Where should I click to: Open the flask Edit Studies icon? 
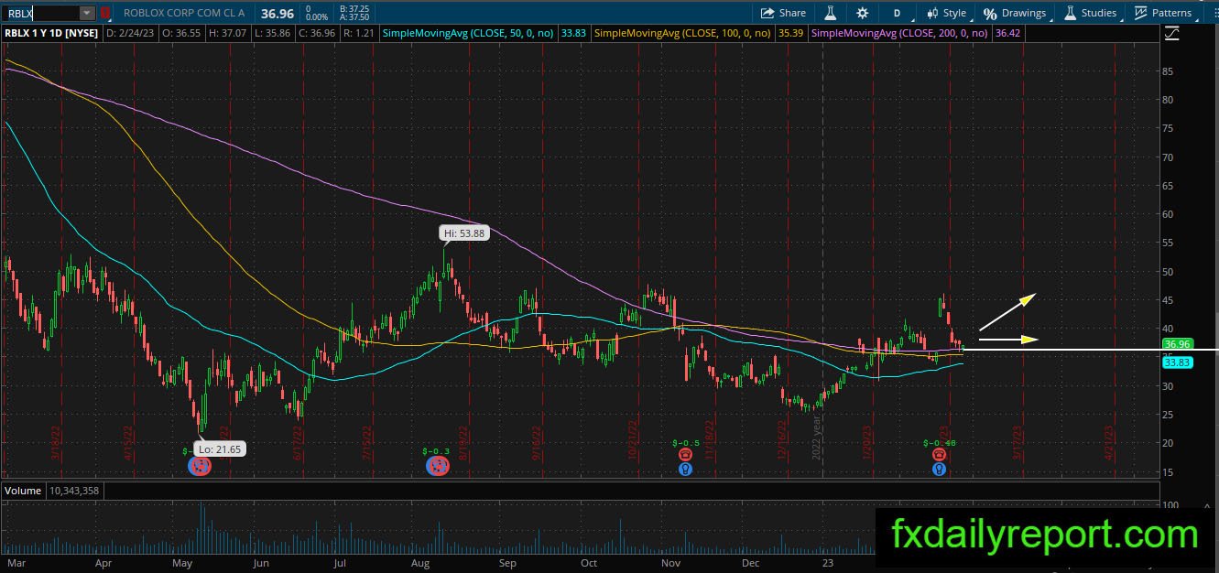[831, 13]
